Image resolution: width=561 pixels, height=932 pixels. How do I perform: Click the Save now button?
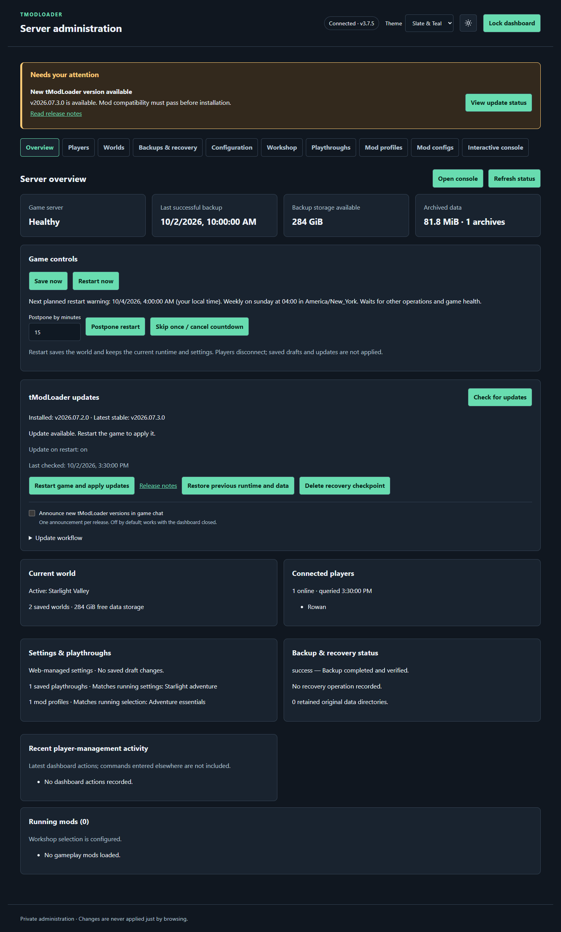coord(48,281)
